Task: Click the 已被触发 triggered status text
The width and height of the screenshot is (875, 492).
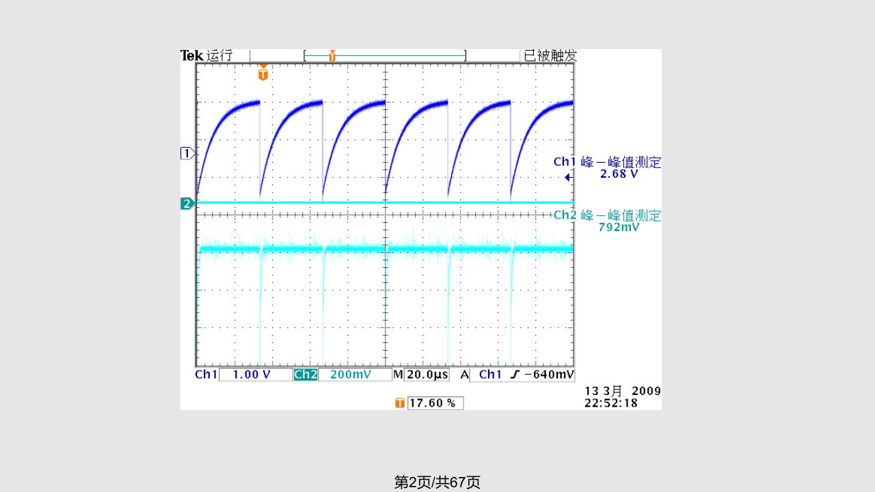Action: point(550,56)
